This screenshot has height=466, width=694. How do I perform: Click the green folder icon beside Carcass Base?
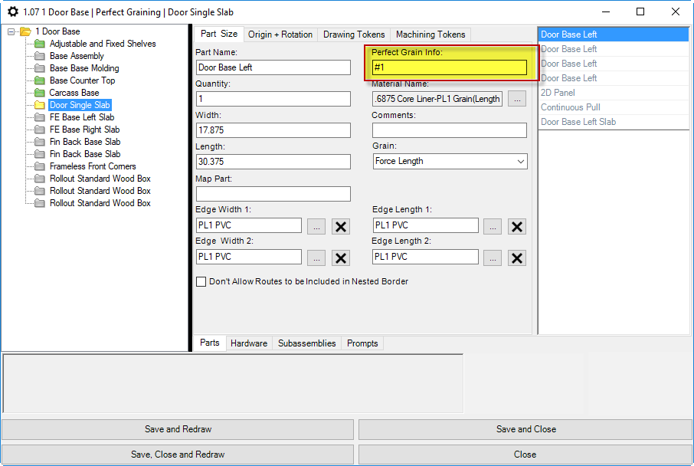[40, 93]
